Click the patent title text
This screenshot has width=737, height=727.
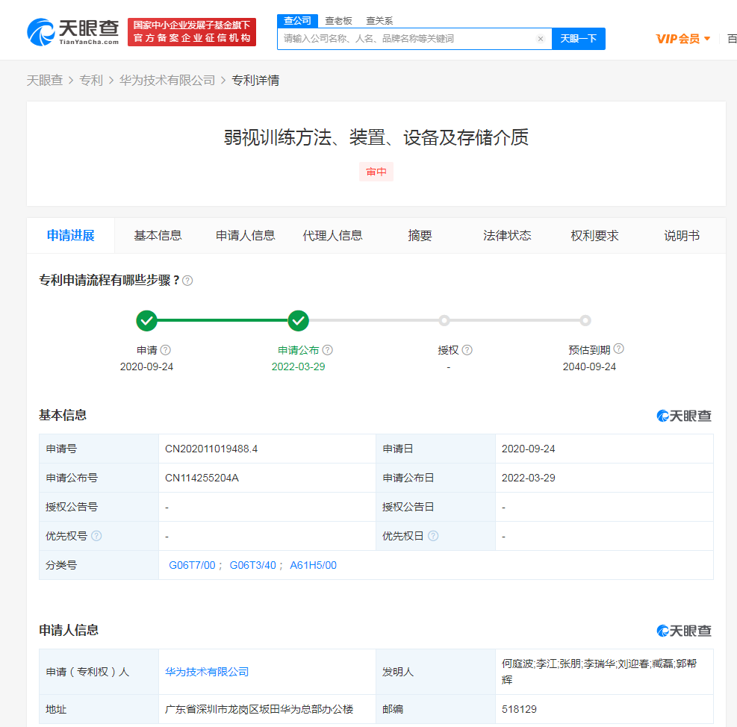pos(376,137)
